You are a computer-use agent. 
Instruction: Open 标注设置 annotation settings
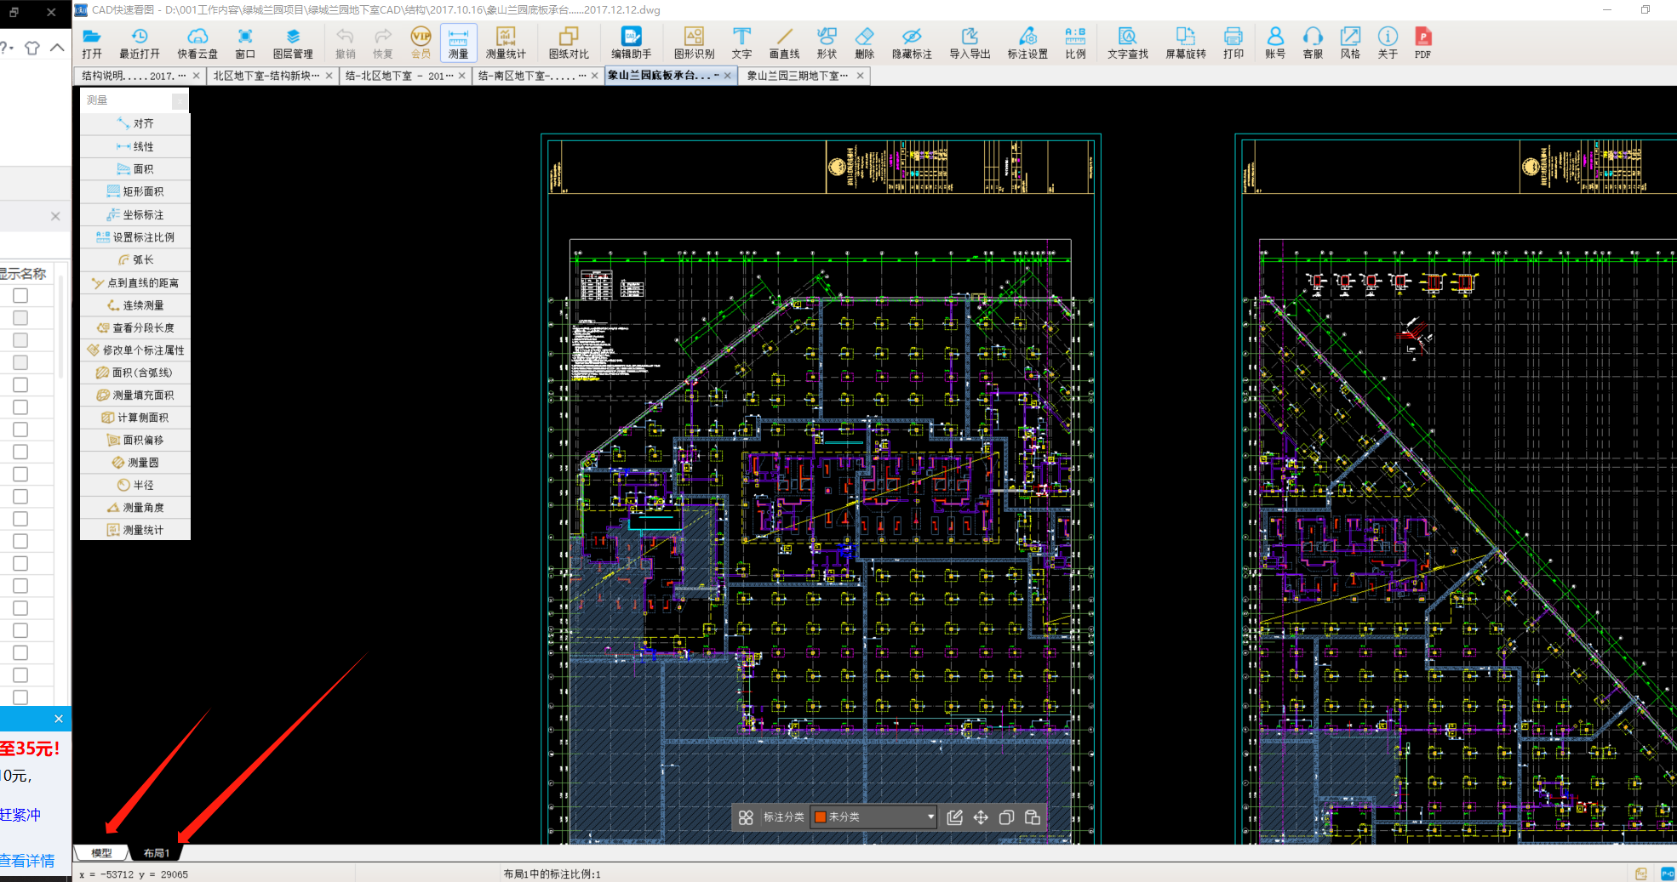point(1027,43)
